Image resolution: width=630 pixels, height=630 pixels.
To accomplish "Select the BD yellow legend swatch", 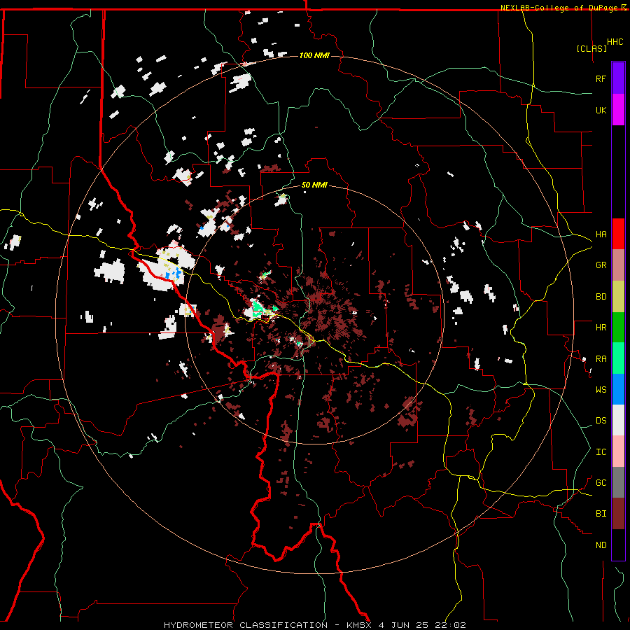I will (618, 297).
